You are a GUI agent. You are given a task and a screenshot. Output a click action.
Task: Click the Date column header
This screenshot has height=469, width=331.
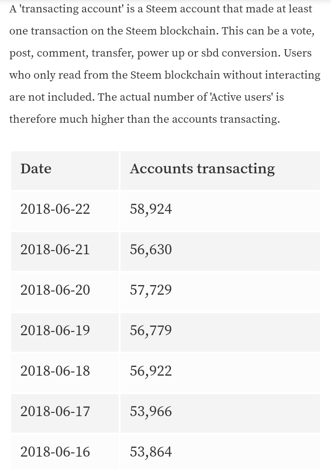point(65,171)
